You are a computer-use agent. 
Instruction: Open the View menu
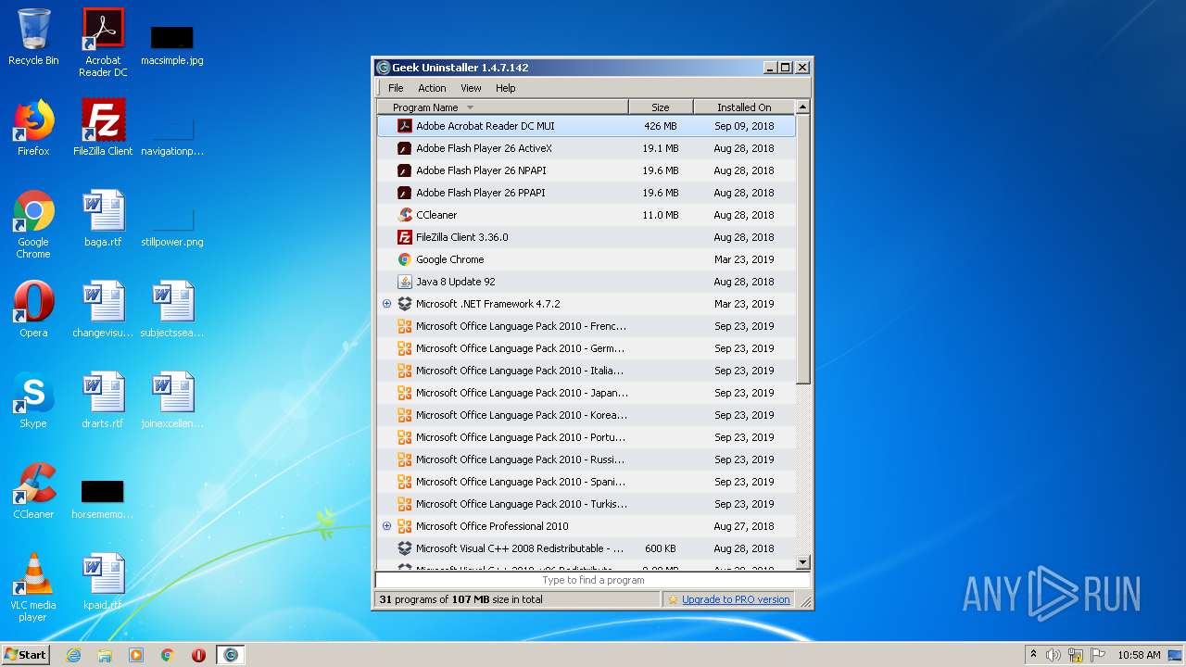click(471, 88)
